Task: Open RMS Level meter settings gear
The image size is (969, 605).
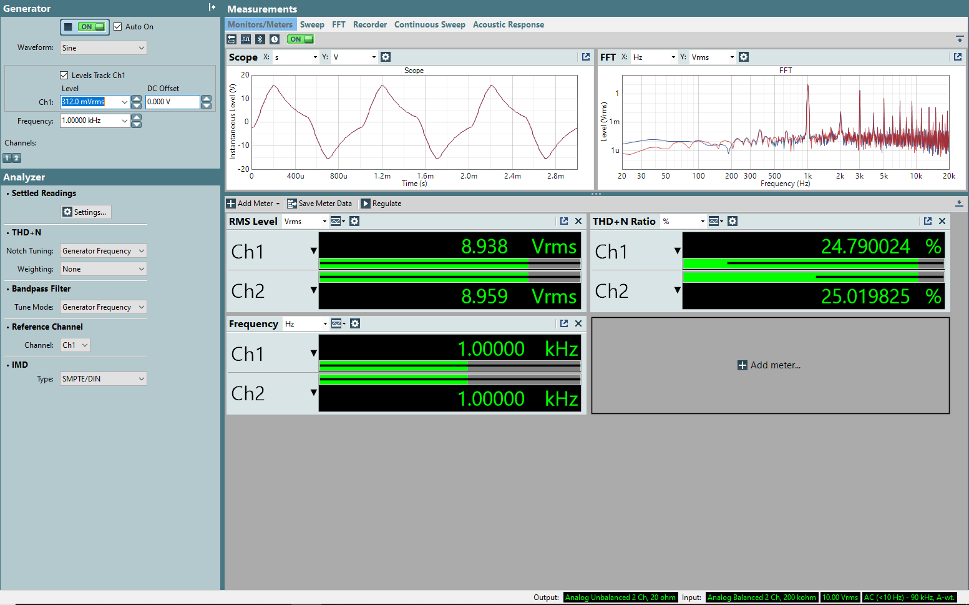Action: coord(354,221)
